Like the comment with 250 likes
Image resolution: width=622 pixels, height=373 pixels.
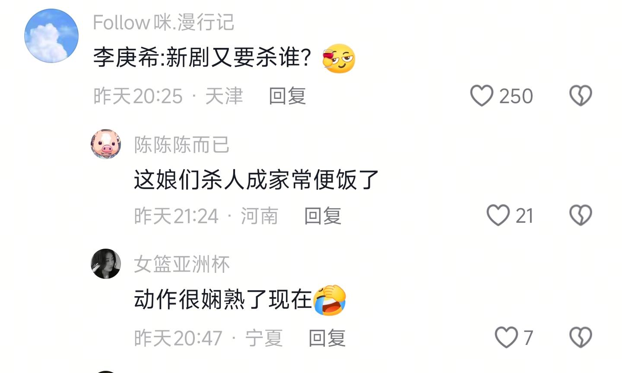(x=482, y=96)
